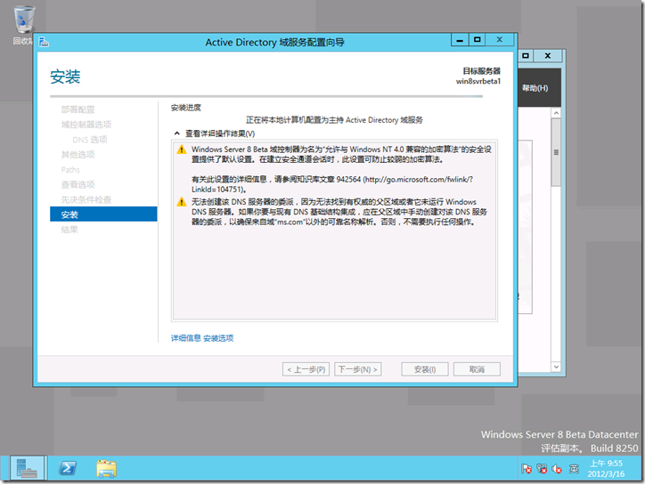The height and width of the screenshot is (484, 645).
Task: Click the Action Center flag tray icon
Action: [x=527, y=469]
